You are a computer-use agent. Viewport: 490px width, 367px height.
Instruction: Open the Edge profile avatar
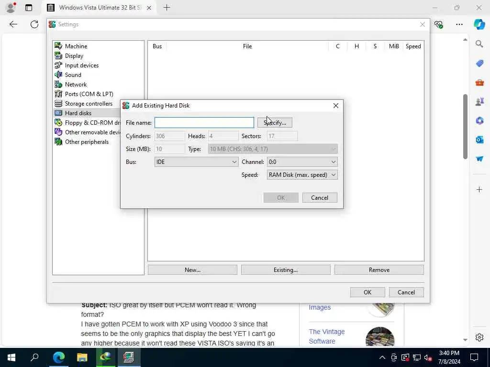click(x=11, y=8)
